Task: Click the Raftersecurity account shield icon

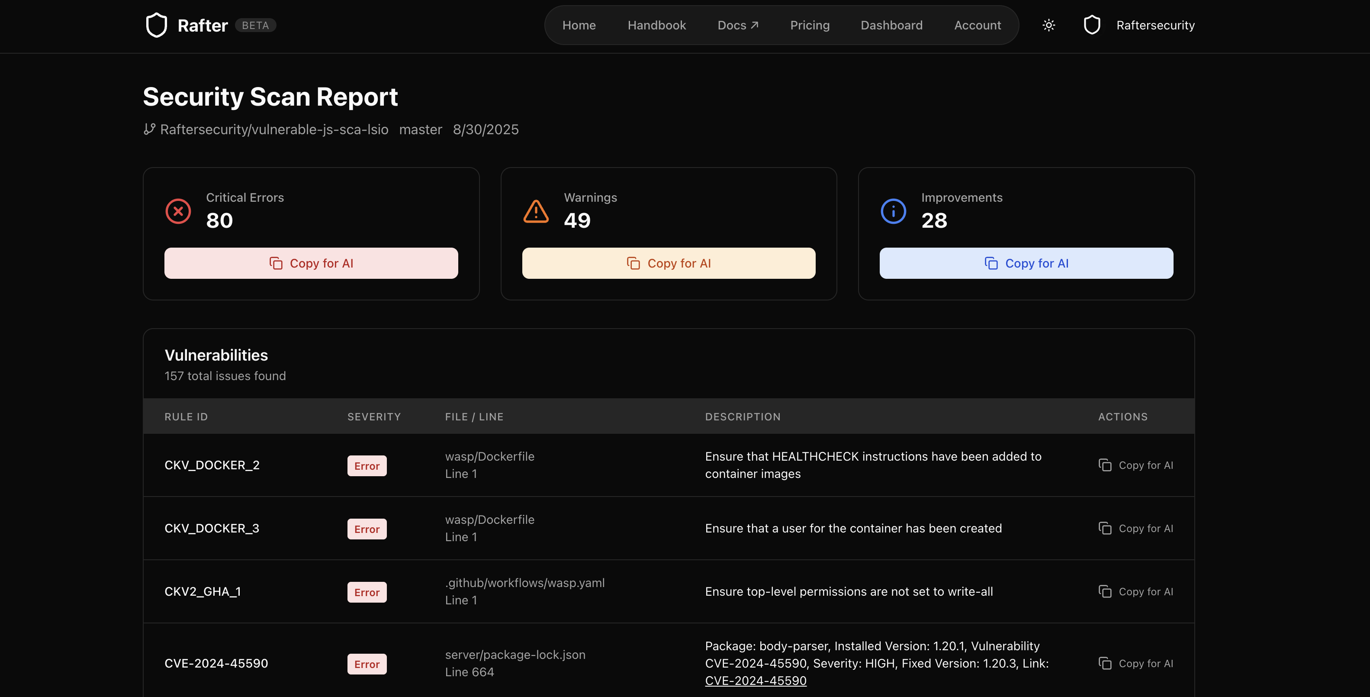Action: point(1091,25)
